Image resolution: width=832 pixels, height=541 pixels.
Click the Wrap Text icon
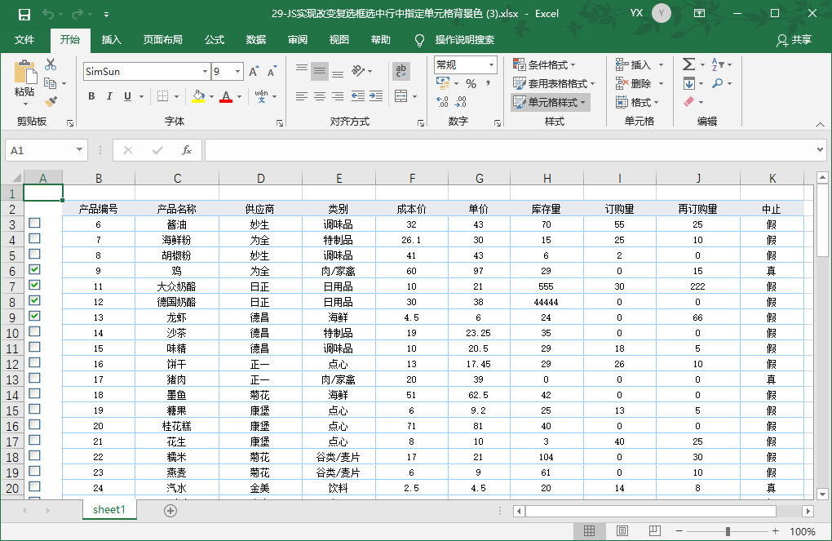[401, 71]
